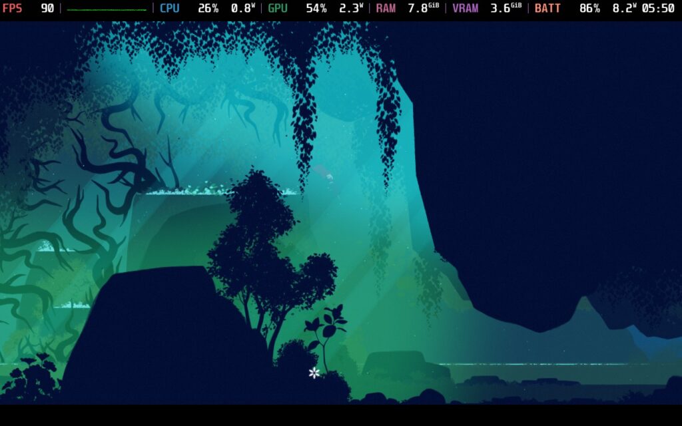Click the CPU label in the overlay
This screenshot has height=426, width=682.
(x=170, y=8)
